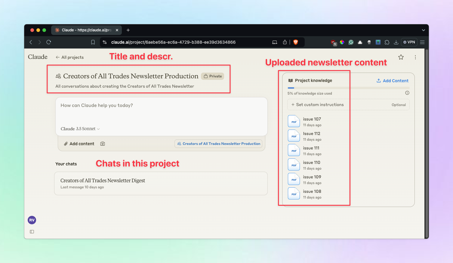This screenshot has height=263, width=453.
Task: Open the issue 109 PDF icon
Action: (x=294, y=179)
